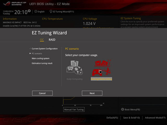Click the ROG Republic of Gamers logo

pos(15,4)
